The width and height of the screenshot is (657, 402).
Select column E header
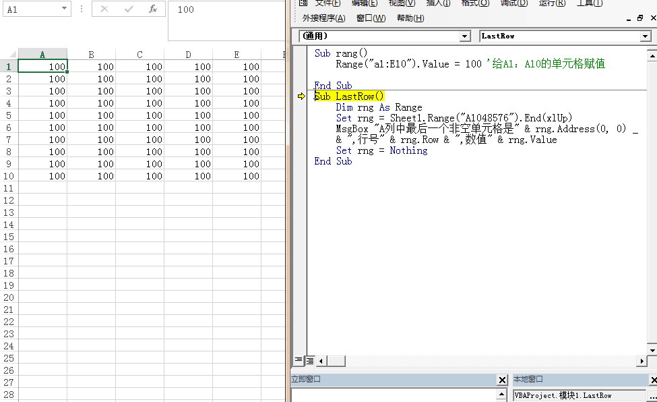tap(237, 55)
